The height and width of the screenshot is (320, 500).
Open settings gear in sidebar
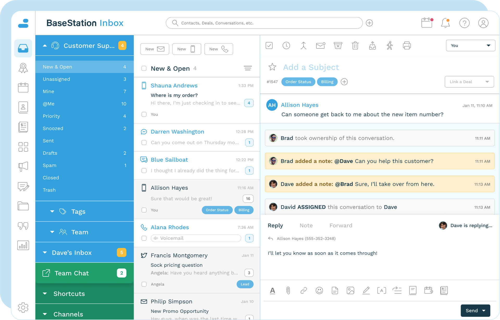(23, 307)
